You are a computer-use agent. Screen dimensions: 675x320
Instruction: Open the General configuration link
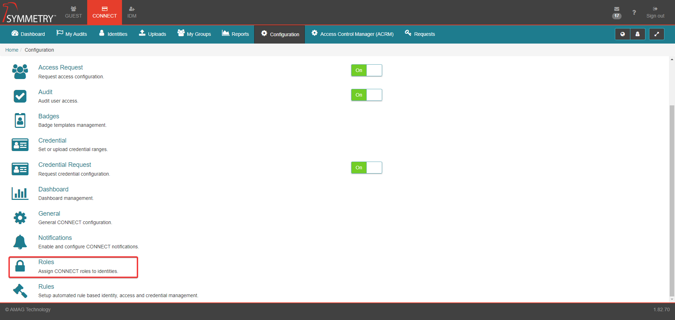pos(49,214)
